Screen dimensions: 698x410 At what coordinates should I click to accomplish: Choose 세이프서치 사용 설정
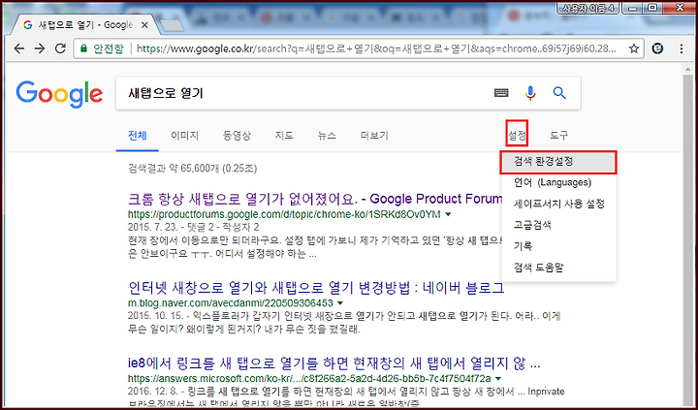point(558,204)
